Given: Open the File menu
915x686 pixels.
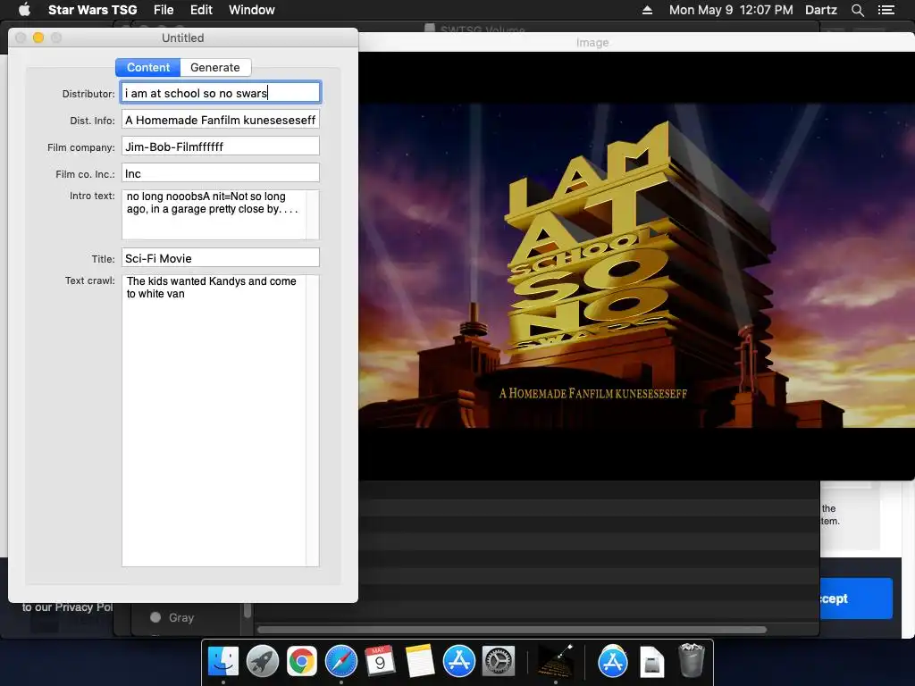Looking at the screenshot, I should tap(164, 9).
